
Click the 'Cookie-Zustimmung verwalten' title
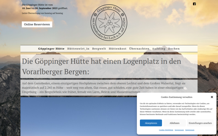[x=177, y=97]
